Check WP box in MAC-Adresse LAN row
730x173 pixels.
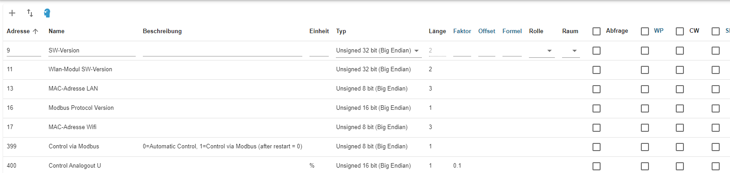pos(645,89)
